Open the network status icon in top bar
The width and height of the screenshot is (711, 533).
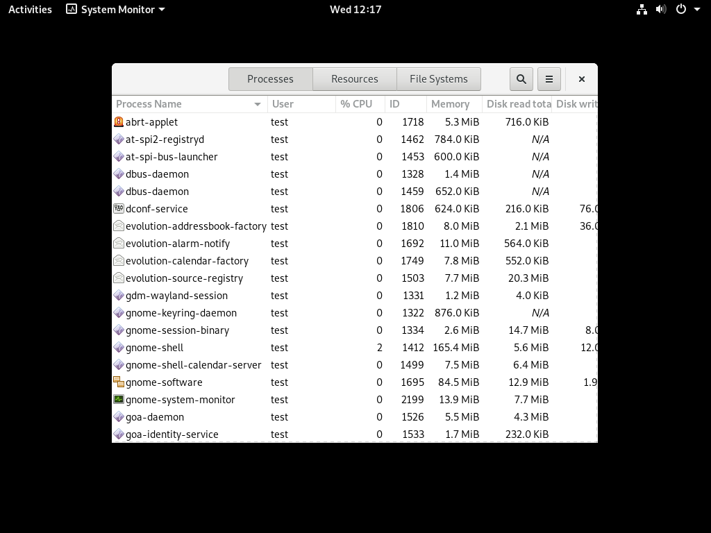(x=642, y=10)
